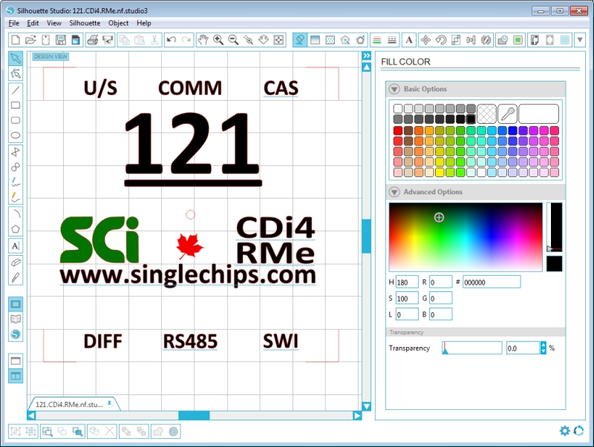This screenshot has height=447, width=594.
Task: Zoom out with the magnifier minus icon
Action: pyautogui.click(x=233, y=40)
